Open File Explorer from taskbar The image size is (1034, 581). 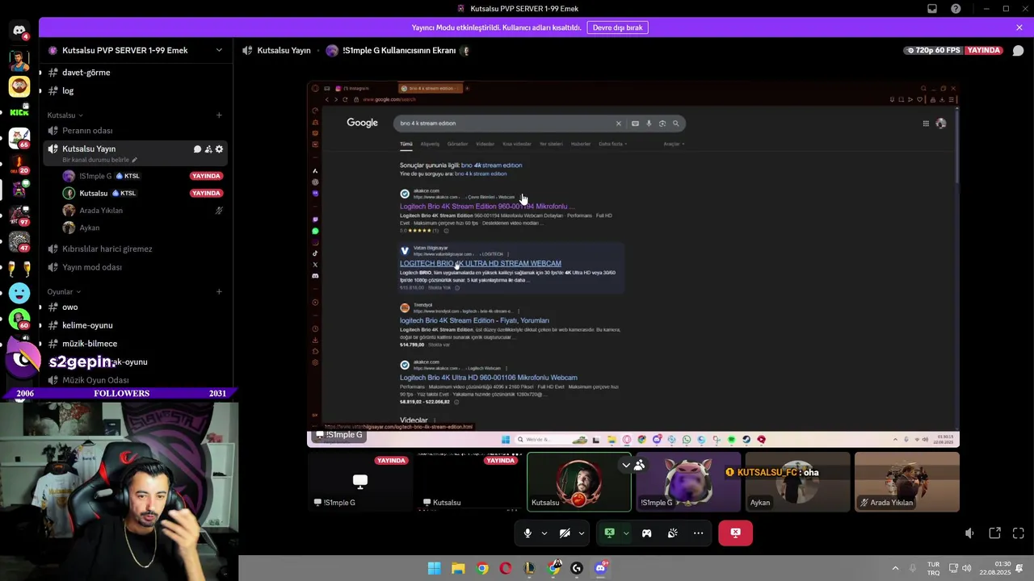pyautogui.click(x=458, y=568)
